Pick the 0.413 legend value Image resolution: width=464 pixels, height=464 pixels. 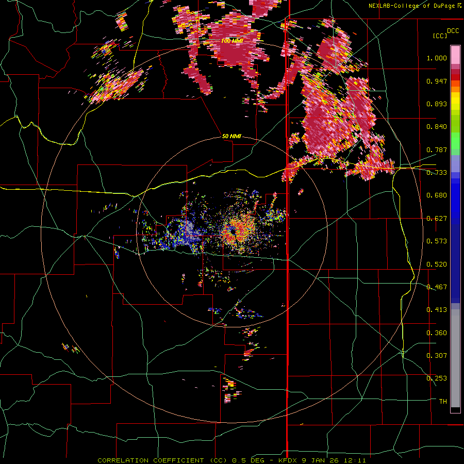437,310
